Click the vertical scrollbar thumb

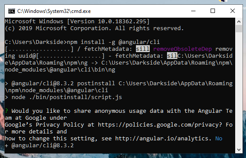tap(239, 28)
